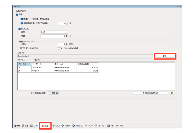Enable キーフレームのみの録画 checkbox
The height and width of the screenshot is (133, 194).
[59, 48]
